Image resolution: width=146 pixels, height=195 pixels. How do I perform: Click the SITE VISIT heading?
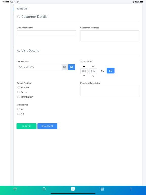24,9
